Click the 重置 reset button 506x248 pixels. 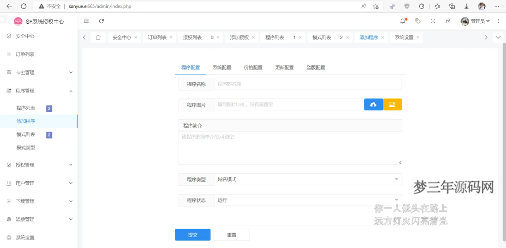[x=231, y=235]
